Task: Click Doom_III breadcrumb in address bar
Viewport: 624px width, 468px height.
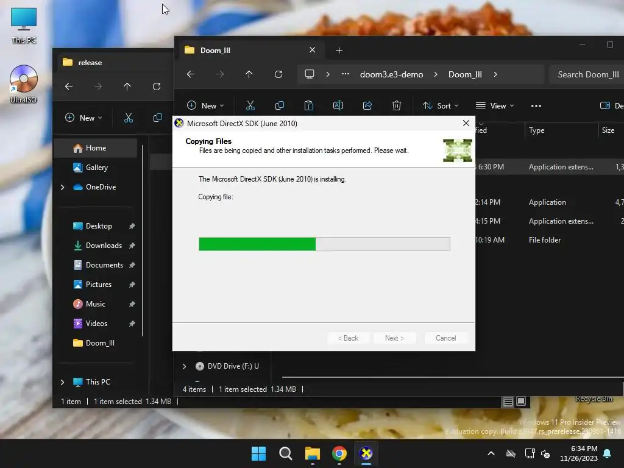Action: pos(465,74)
